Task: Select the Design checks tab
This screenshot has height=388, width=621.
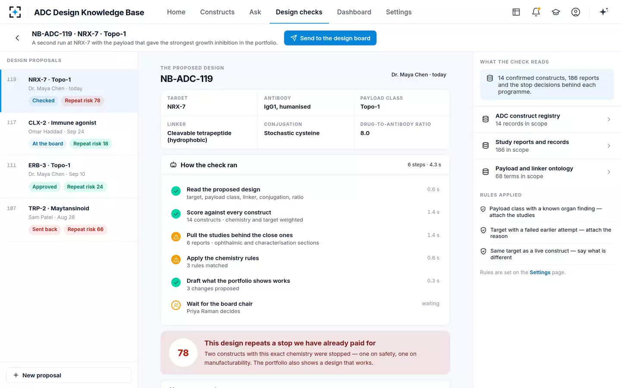Action: point(299,12)
